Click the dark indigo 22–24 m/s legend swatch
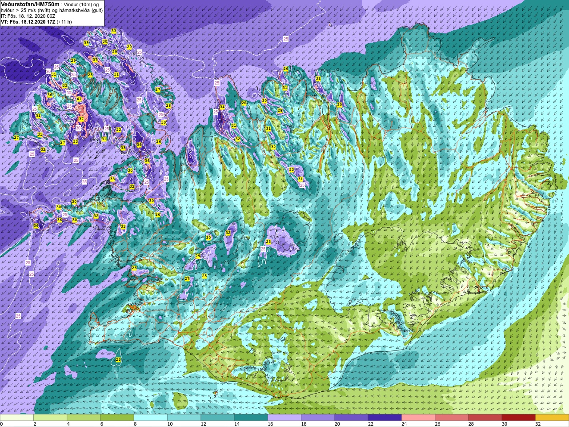Viewport: 569px width, 427px height. [x=385, y=418]
